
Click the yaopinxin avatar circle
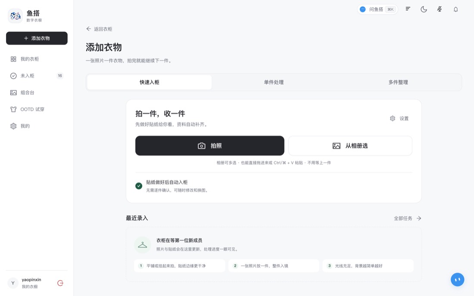12,283
